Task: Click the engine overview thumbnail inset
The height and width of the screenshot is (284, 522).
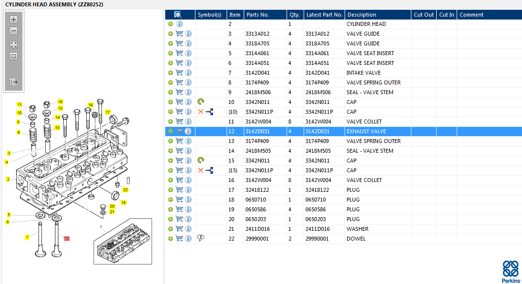Action: point(122,242)
